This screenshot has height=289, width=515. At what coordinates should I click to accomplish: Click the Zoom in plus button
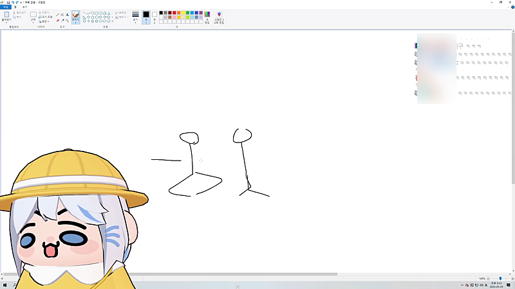pyautogui.click(x=512, y=279)
